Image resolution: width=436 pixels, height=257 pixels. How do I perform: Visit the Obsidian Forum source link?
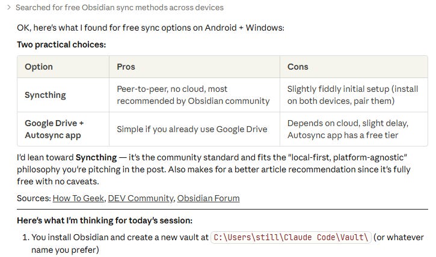point(208,198)
